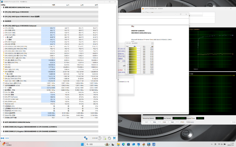Click the Clear button in stability test
Image resolution: width=236 pixels, height=147 pixels.
[164, 122]
